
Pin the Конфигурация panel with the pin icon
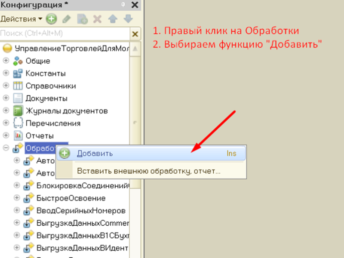[123, 5]
